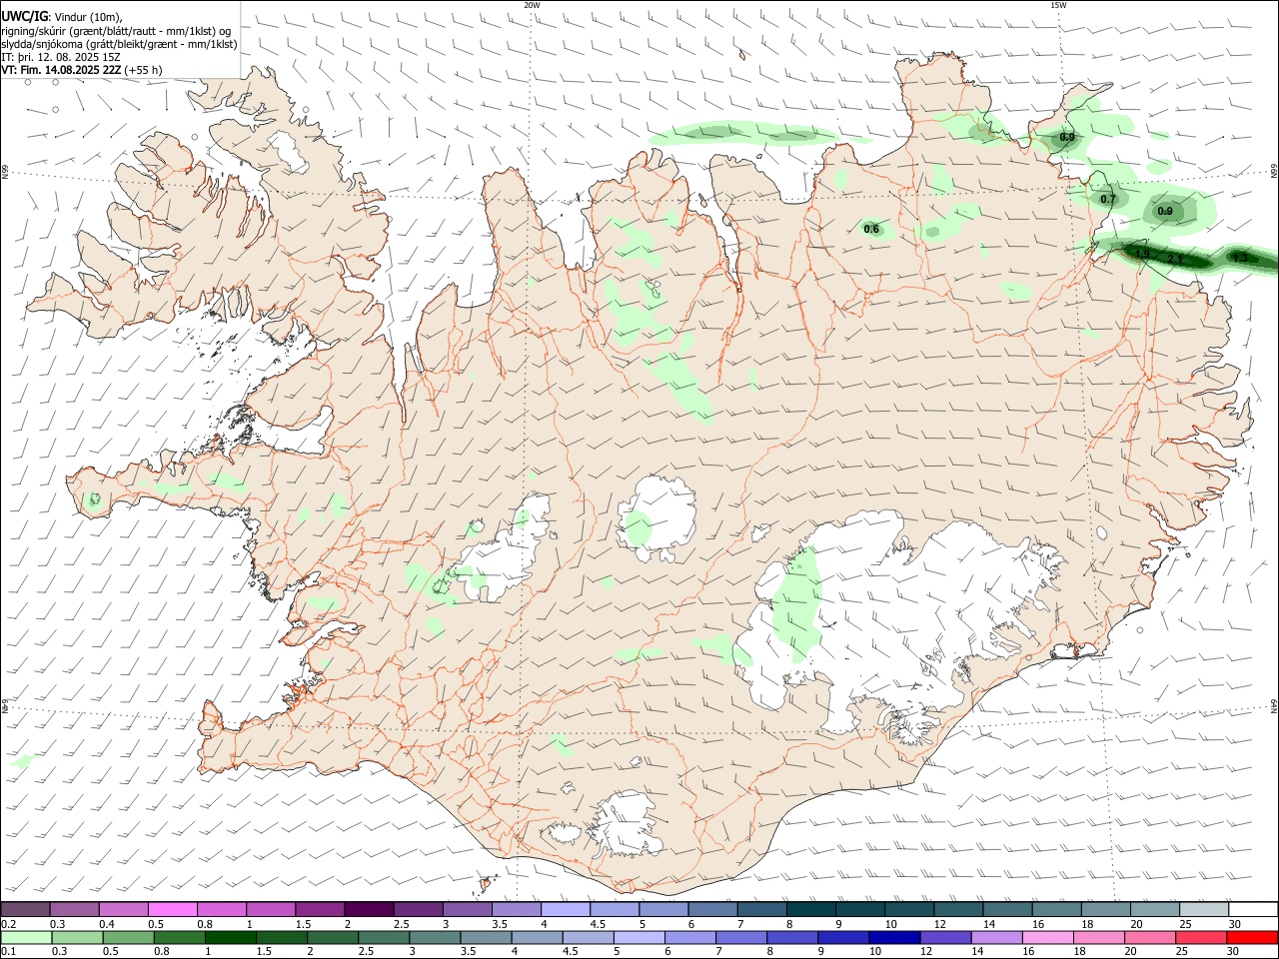This screenshot has height=959, width=1279.
Task: Pick the palest green 0.1–0.3 rain swatch
Action: click(26, 938)
